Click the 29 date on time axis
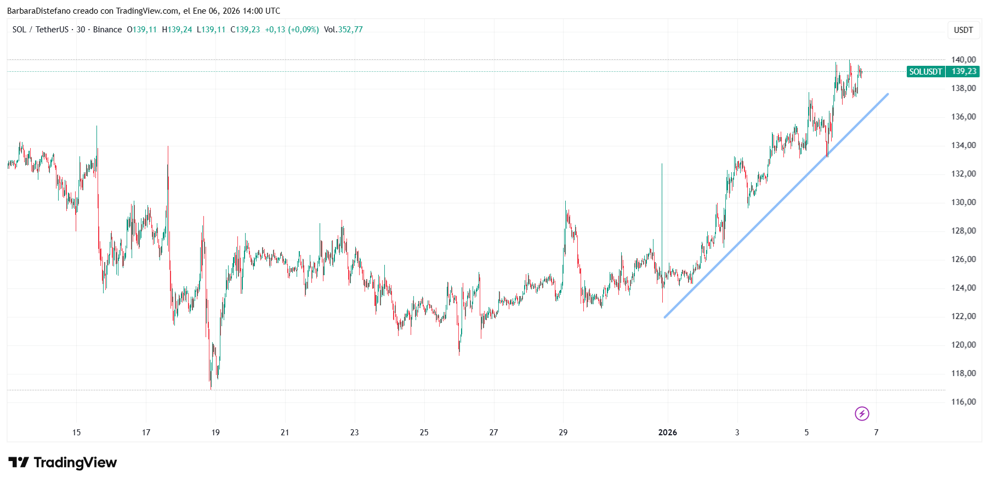Image resolution: width=989 pixels, height=483 pixels. (x=563, y=433)
